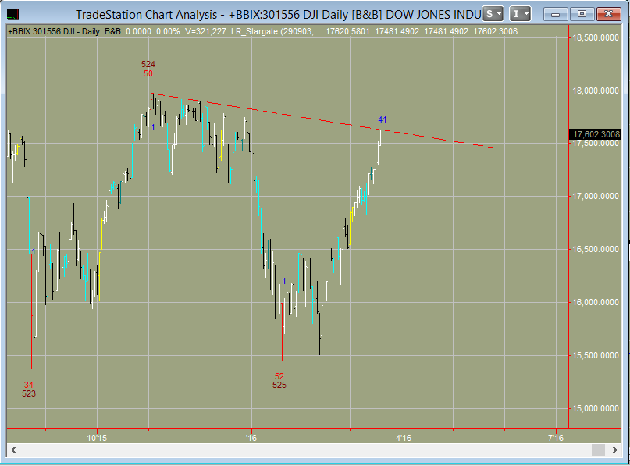Click the 15,000.0000 price axis label
Viewport: 630px width, 466px height.
[x=596, y=408]
